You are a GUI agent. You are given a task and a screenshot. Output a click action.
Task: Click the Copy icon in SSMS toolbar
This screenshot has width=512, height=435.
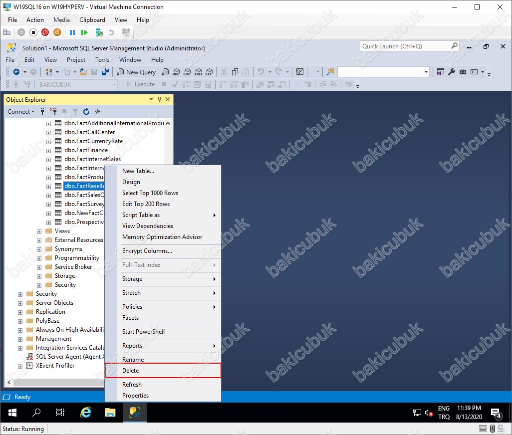(x=235, y=72)
